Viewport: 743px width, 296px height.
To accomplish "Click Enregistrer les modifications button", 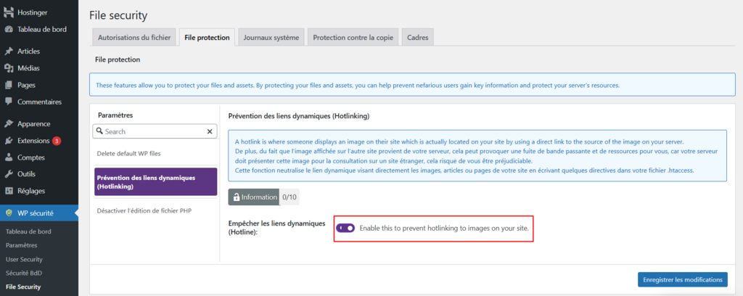I will (681, 279).
